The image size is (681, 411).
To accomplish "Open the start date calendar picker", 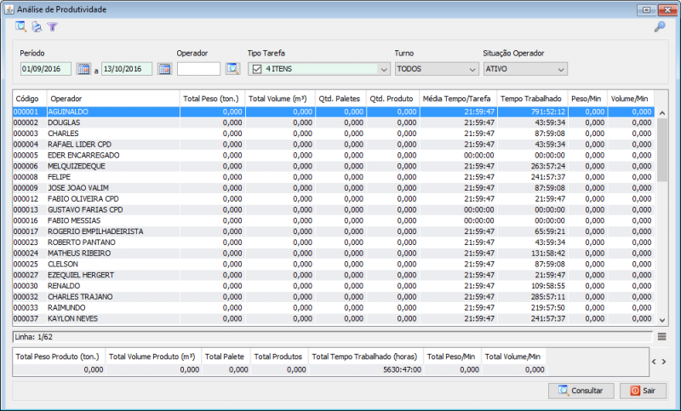I will click(x=83, y=69).
